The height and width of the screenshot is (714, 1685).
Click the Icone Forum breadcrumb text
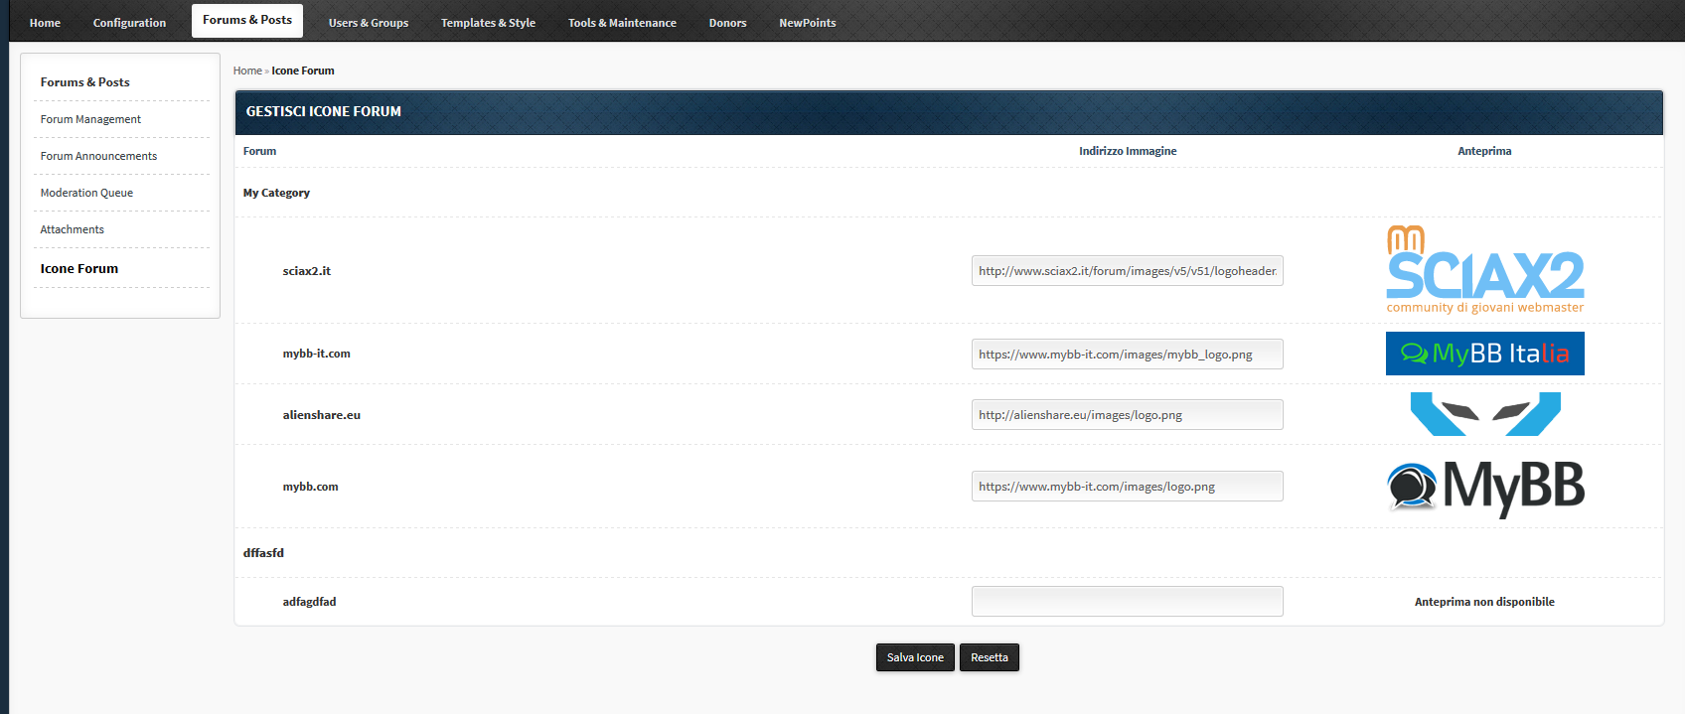[303, 71]
